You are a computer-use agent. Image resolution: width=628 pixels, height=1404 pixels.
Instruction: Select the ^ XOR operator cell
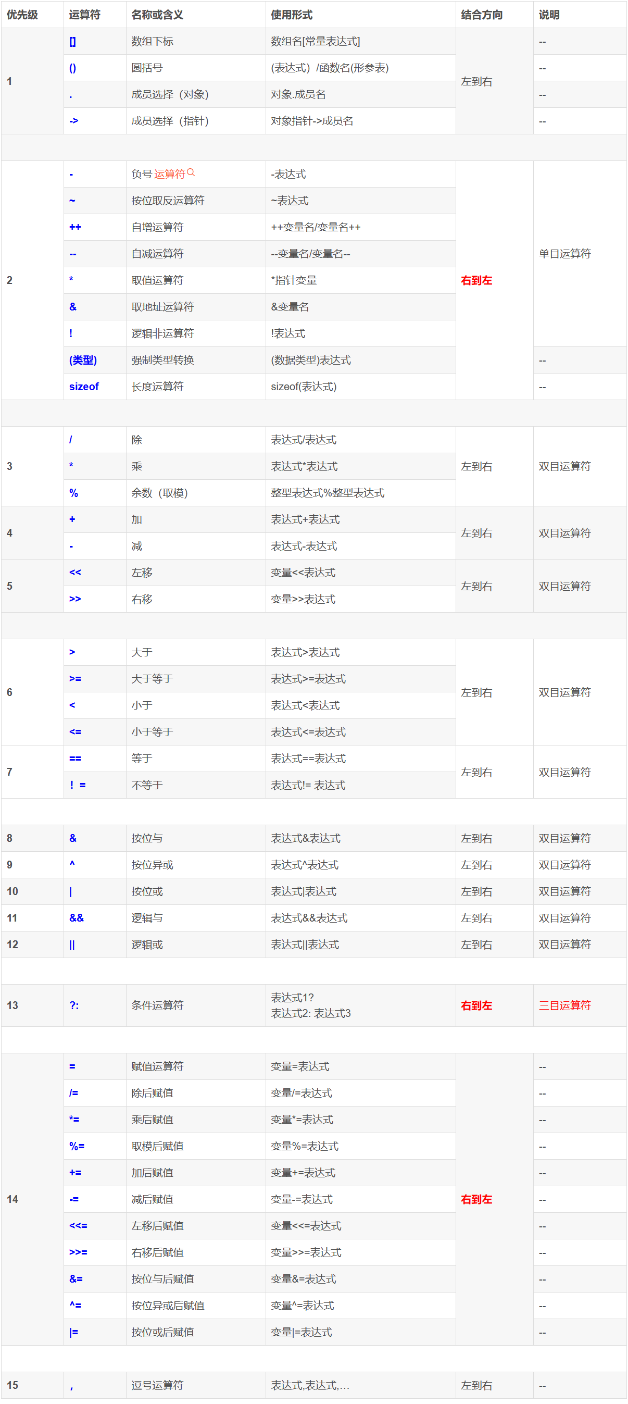point(95,865)
